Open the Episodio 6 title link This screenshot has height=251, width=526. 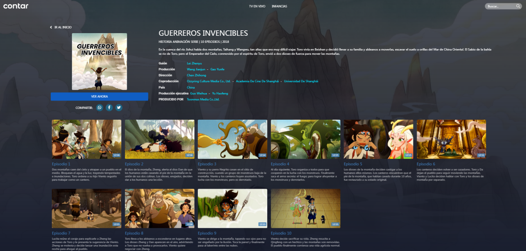[x=426, y=164]
